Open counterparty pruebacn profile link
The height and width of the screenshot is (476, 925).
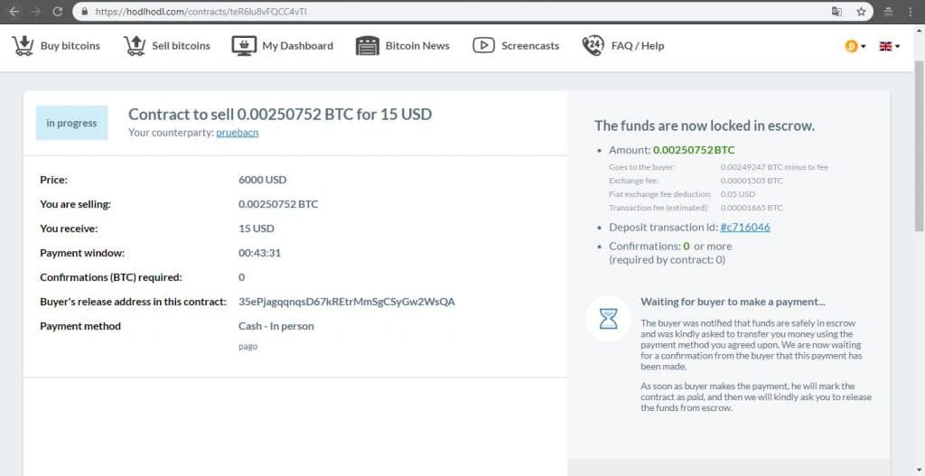click(x=238, y=133)
